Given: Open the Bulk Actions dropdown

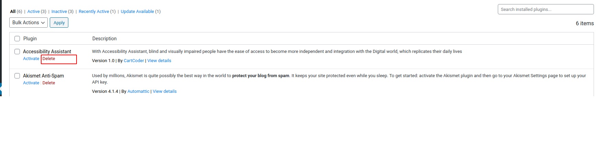Looking at the screenshot, I should (28, 23).
